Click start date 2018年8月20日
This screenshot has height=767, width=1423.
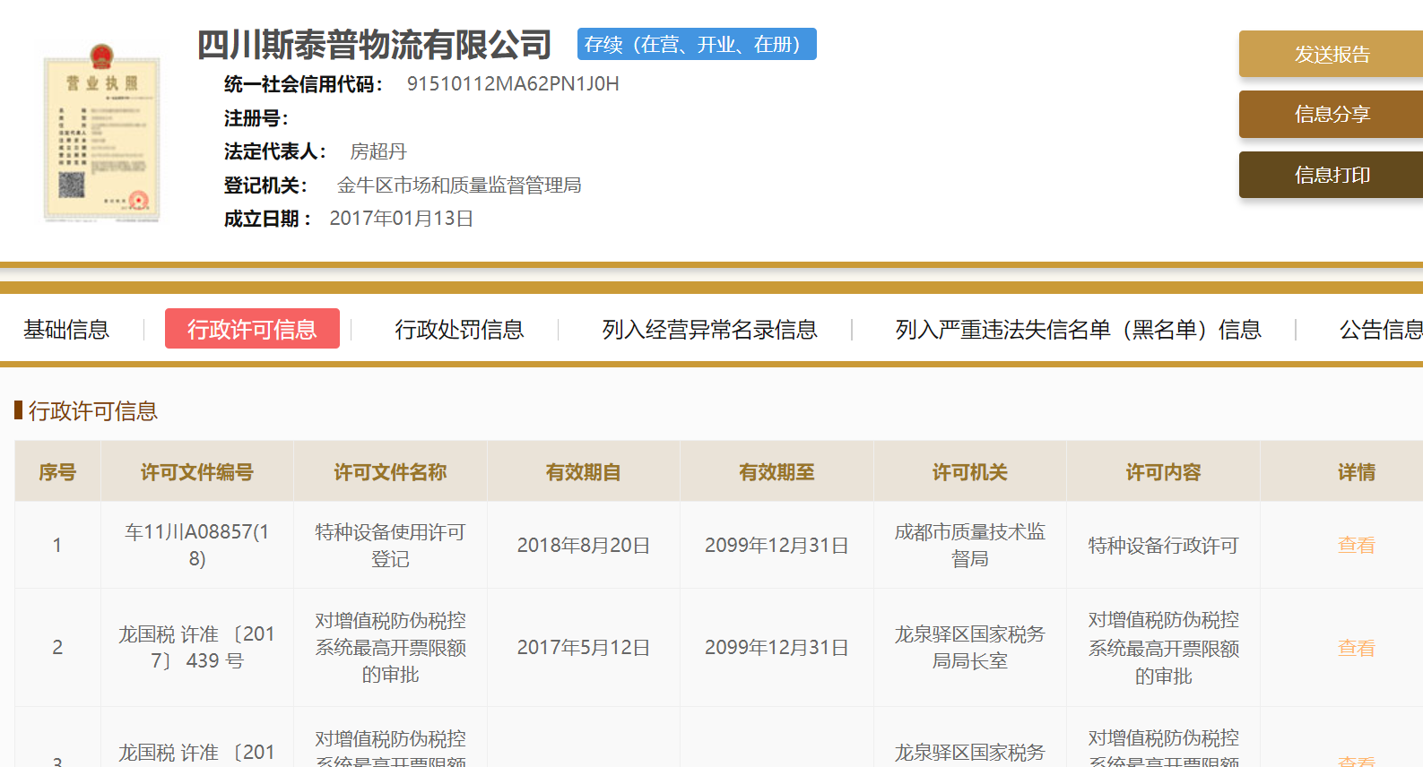click(584, 545)
